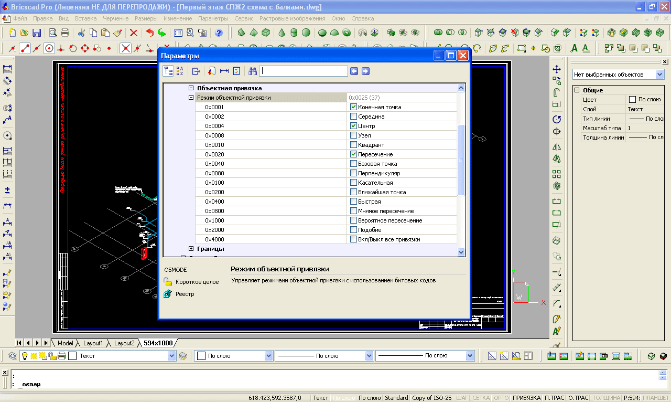Select the binoculars search icon in Параметры
The width and height of the screenshot is (671, 402).
click(x=252, y=71)
